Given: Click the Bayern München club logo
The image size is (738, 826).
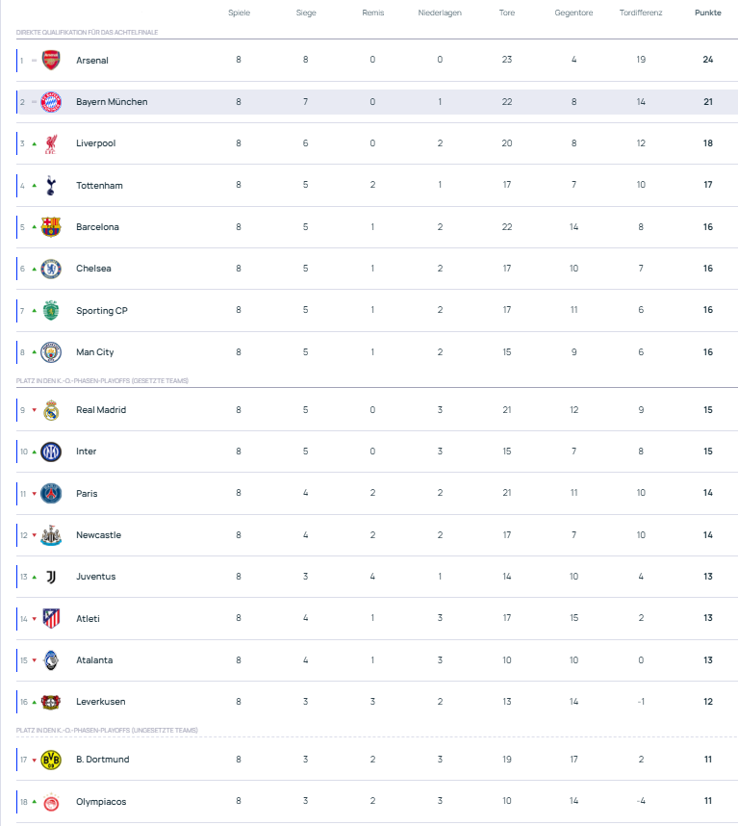Looking at the screenshot, I should tap(51, 102).
